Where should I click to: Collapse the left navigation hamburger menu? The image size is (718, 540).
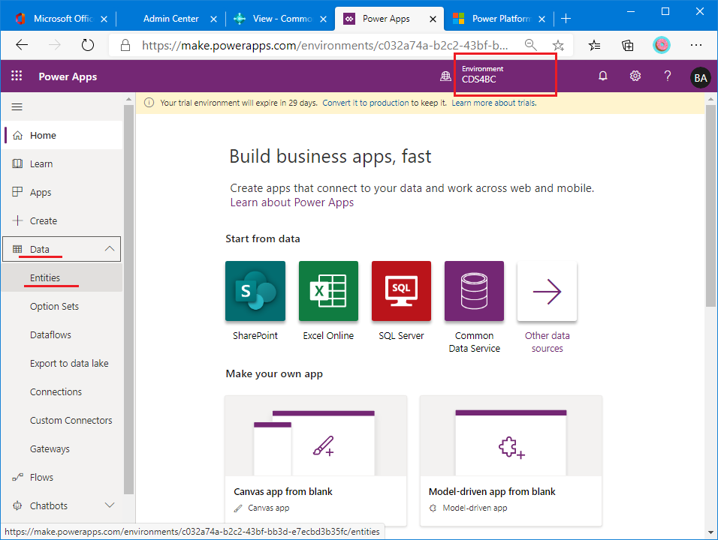pyautogui.click(x=17, y=107)
